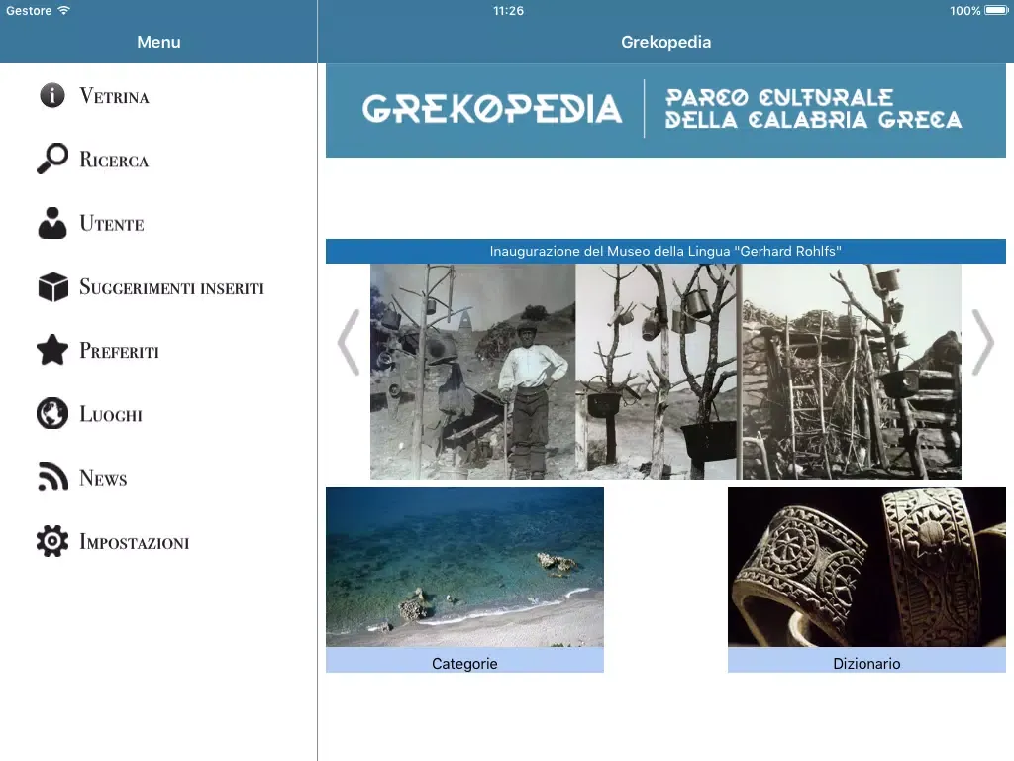Tap the Ricerca magnifying glass icon
This screenshot has width=1014, height=761.
pos(52,159)
